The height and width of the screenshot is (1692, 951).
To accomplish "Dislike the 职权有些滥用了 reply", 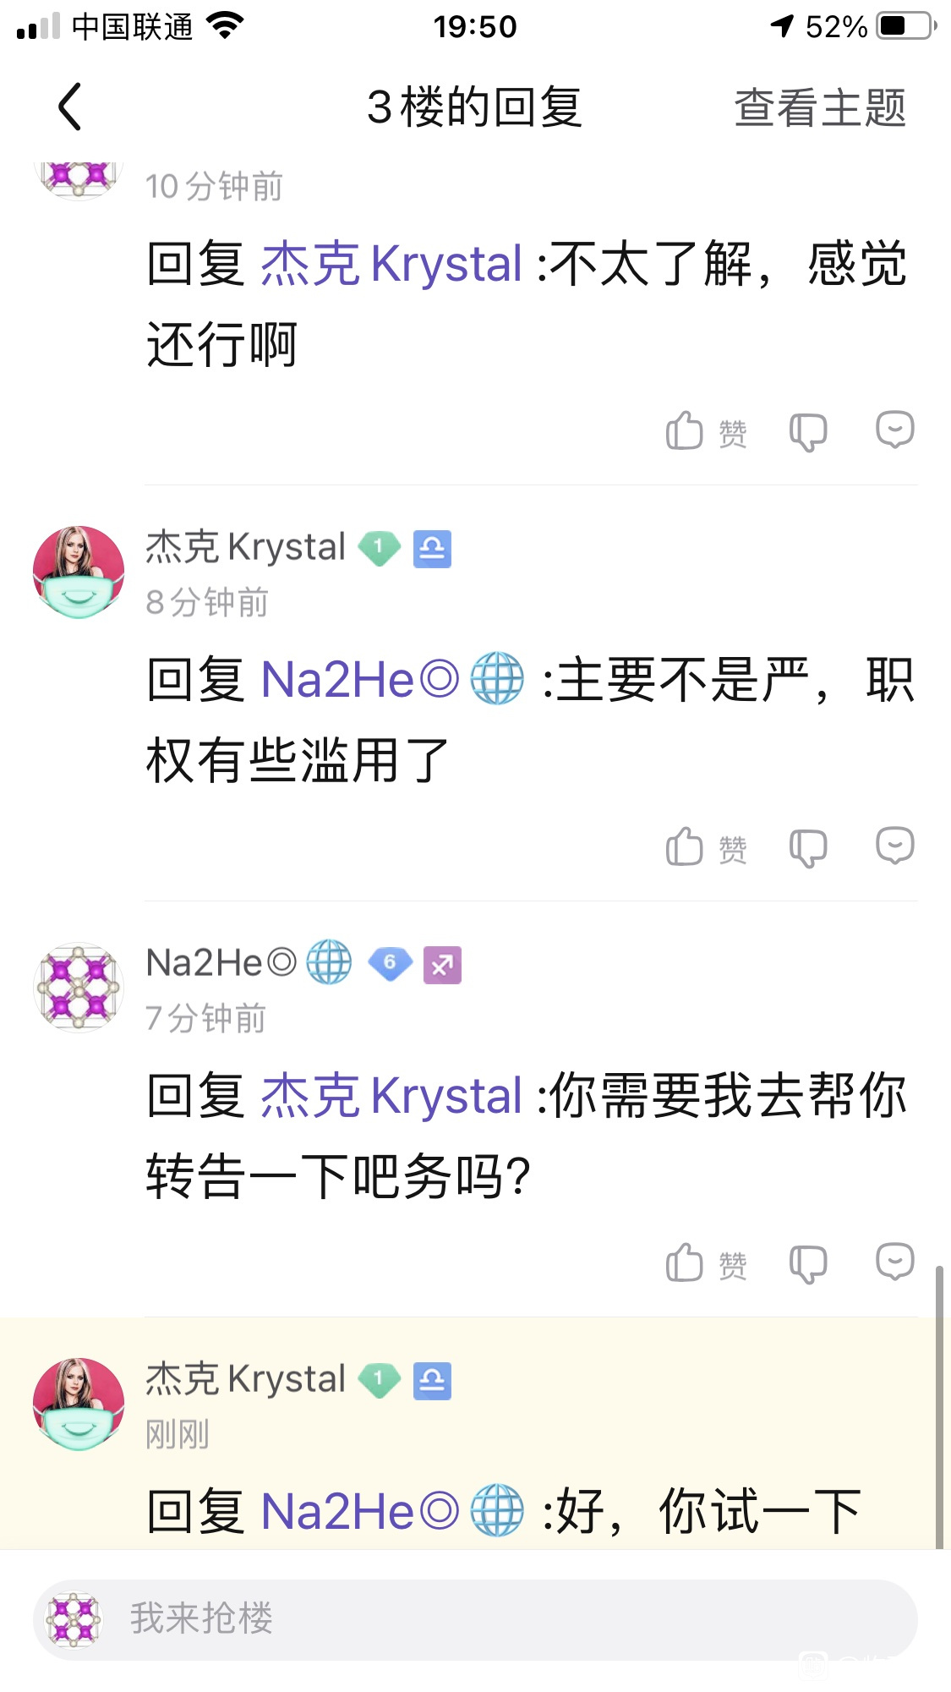I will tap(808, 847).
